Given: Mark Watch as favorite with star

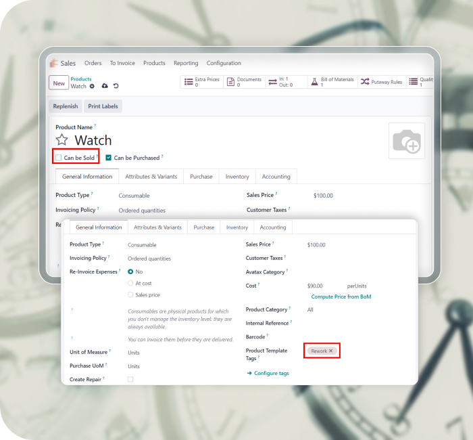Looking at the screenshot, I should pyautogui.click(x=62, y=140).
